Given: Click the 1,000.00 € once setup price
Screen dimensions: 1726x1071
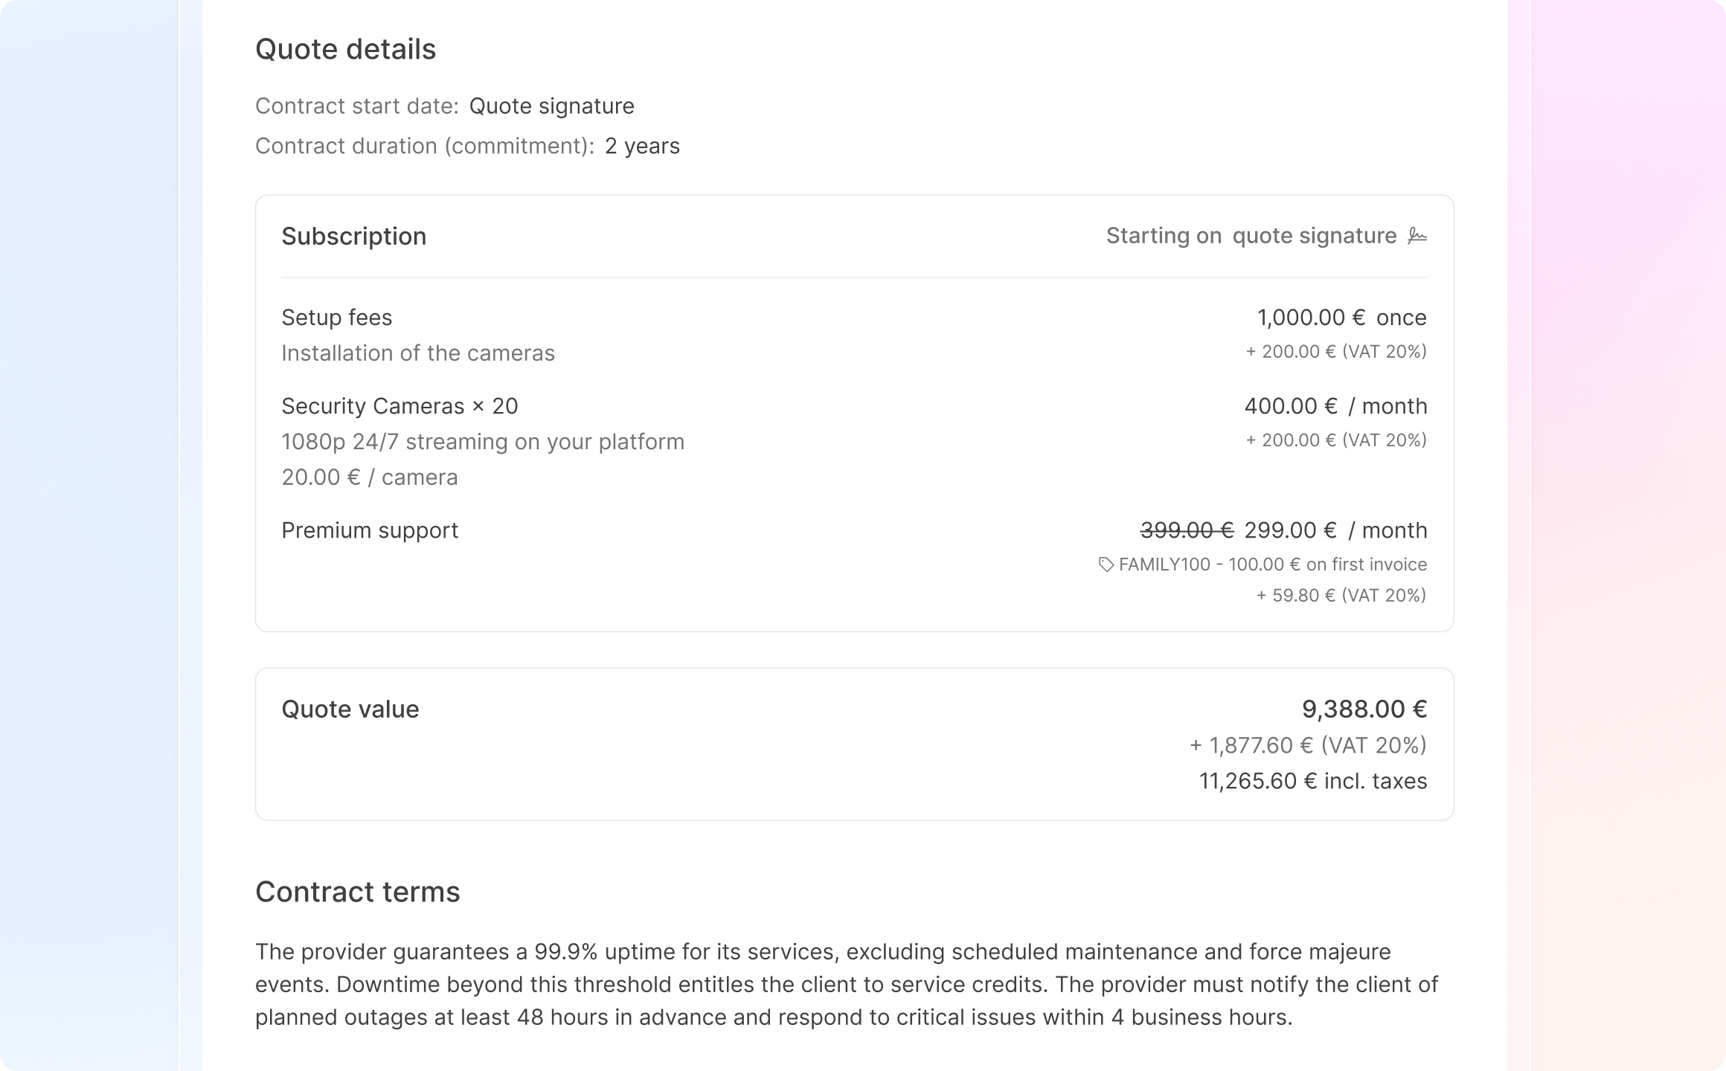Looking at the screenshot, I should (x=1341, y=318).
